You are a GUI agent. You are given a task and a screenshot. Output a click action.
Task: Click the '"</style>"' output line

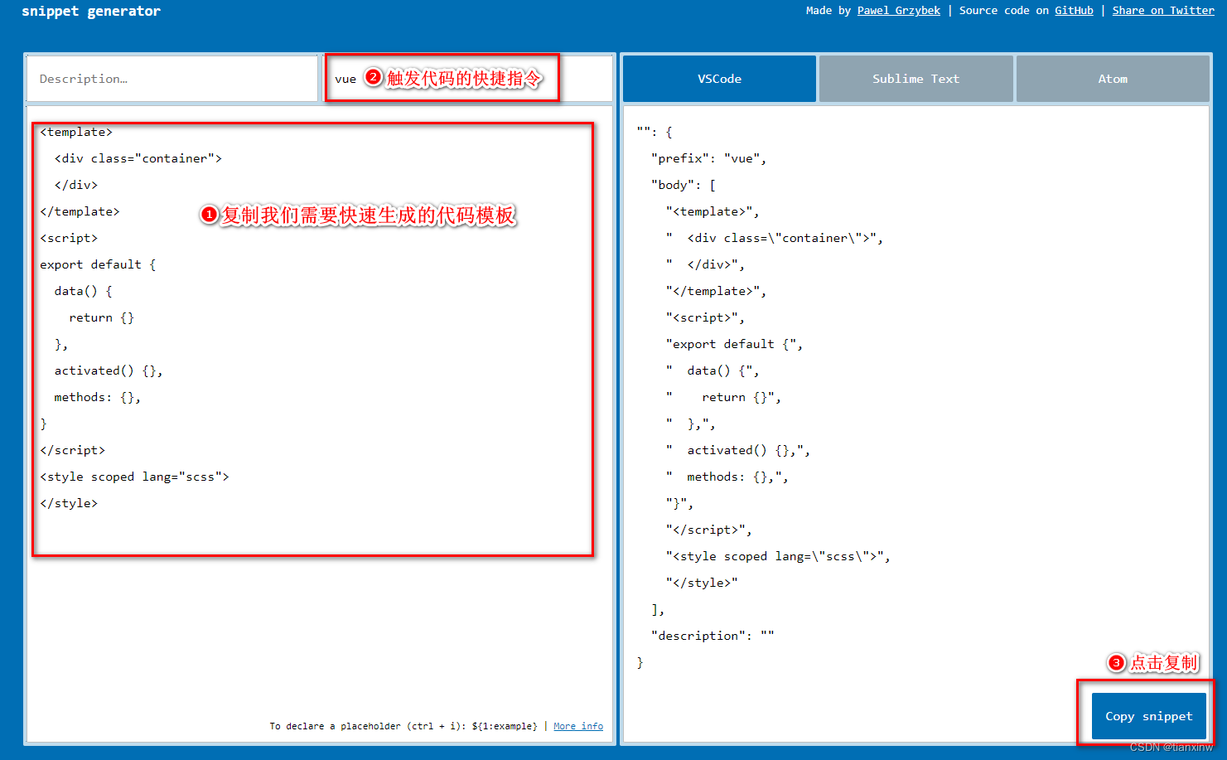pyautogui.click(x=702, y=583)
